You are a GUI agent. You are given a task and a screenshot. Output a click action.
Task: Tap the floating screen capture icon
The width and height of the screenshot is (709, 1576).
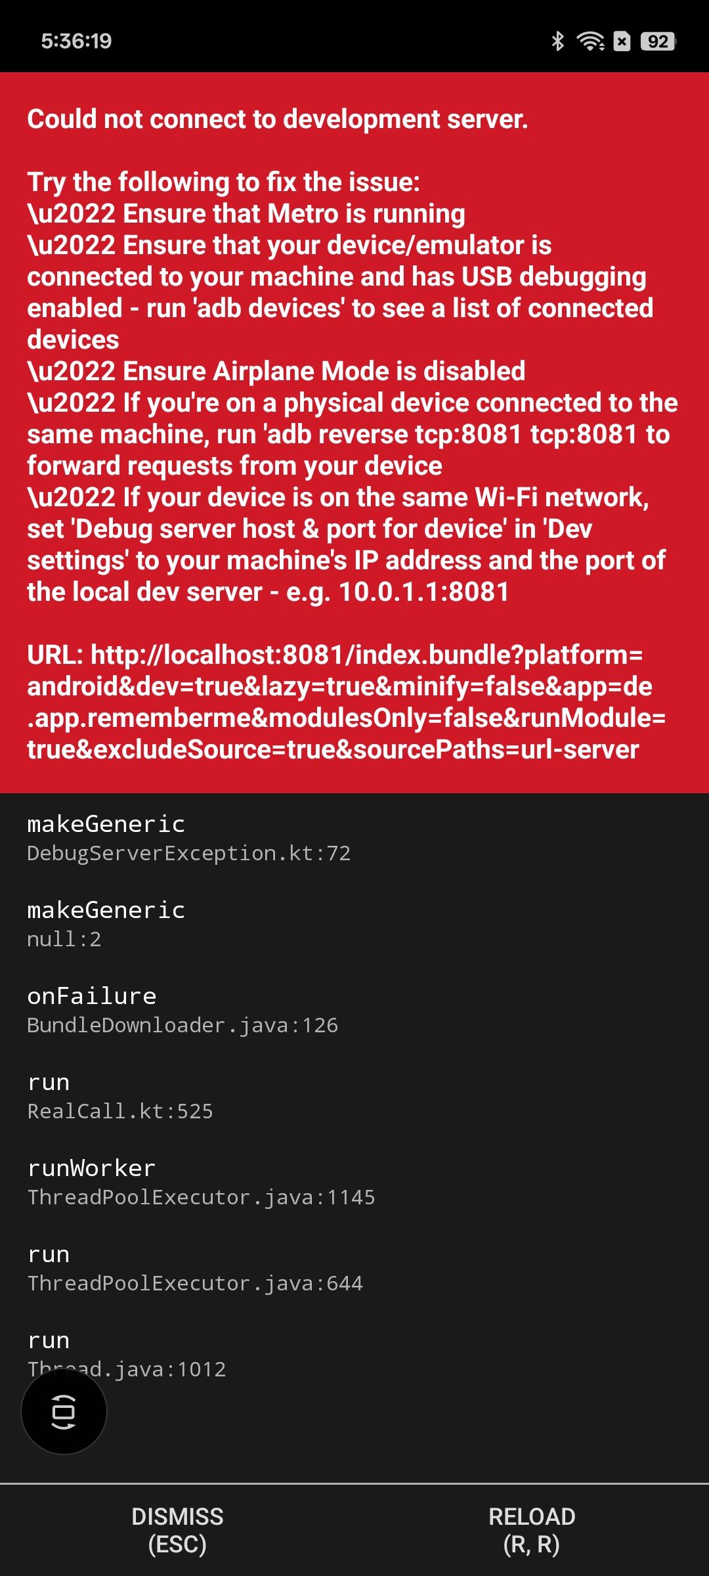click(x=64, y=1411)
